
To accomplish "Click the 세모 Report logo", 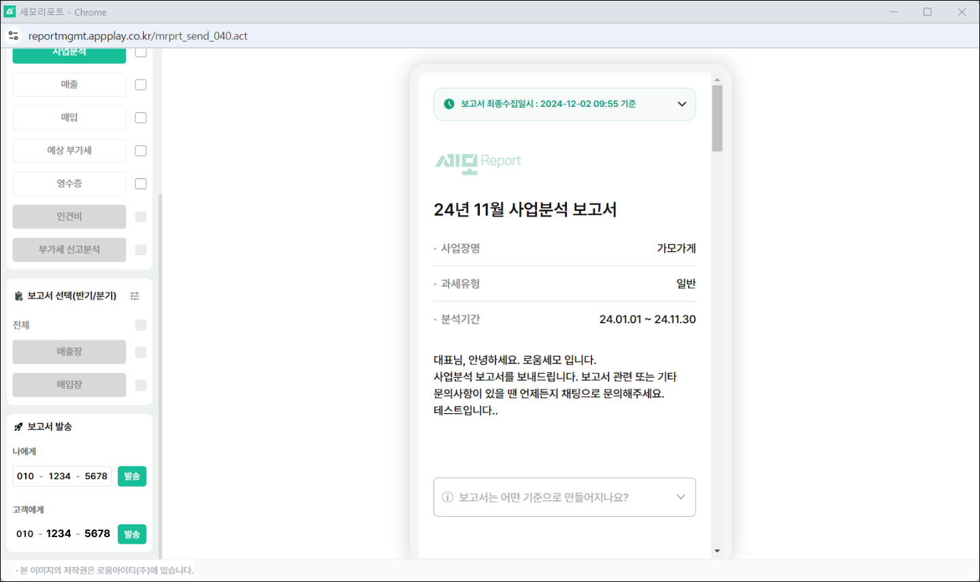I will (478, 162).
